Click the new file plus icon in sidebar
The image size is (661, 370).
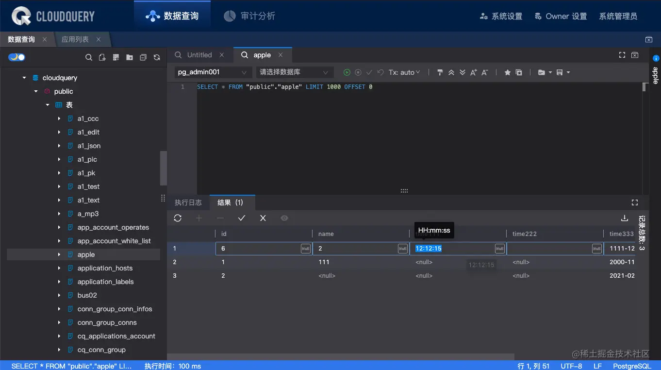coord(102,57)
